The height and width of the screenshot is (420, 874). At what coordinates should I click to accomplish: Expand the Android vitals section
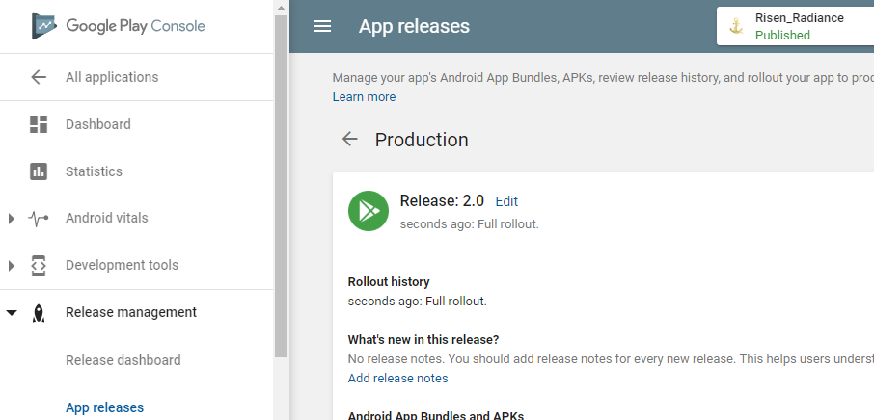click(12, 219)
